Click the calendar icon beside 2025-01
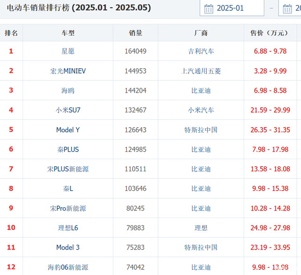This screenshot has height=275, width=301. [x=209, y=8]
